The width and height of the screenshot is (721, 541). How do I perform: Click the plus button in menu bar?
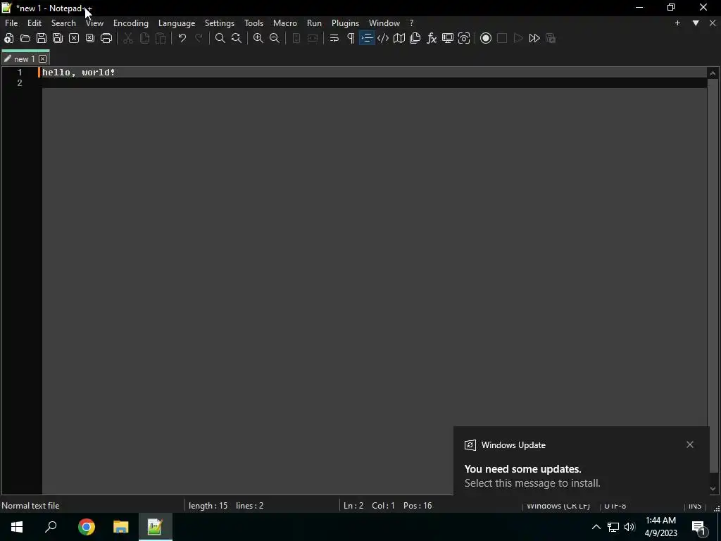(x=677, y=23)
